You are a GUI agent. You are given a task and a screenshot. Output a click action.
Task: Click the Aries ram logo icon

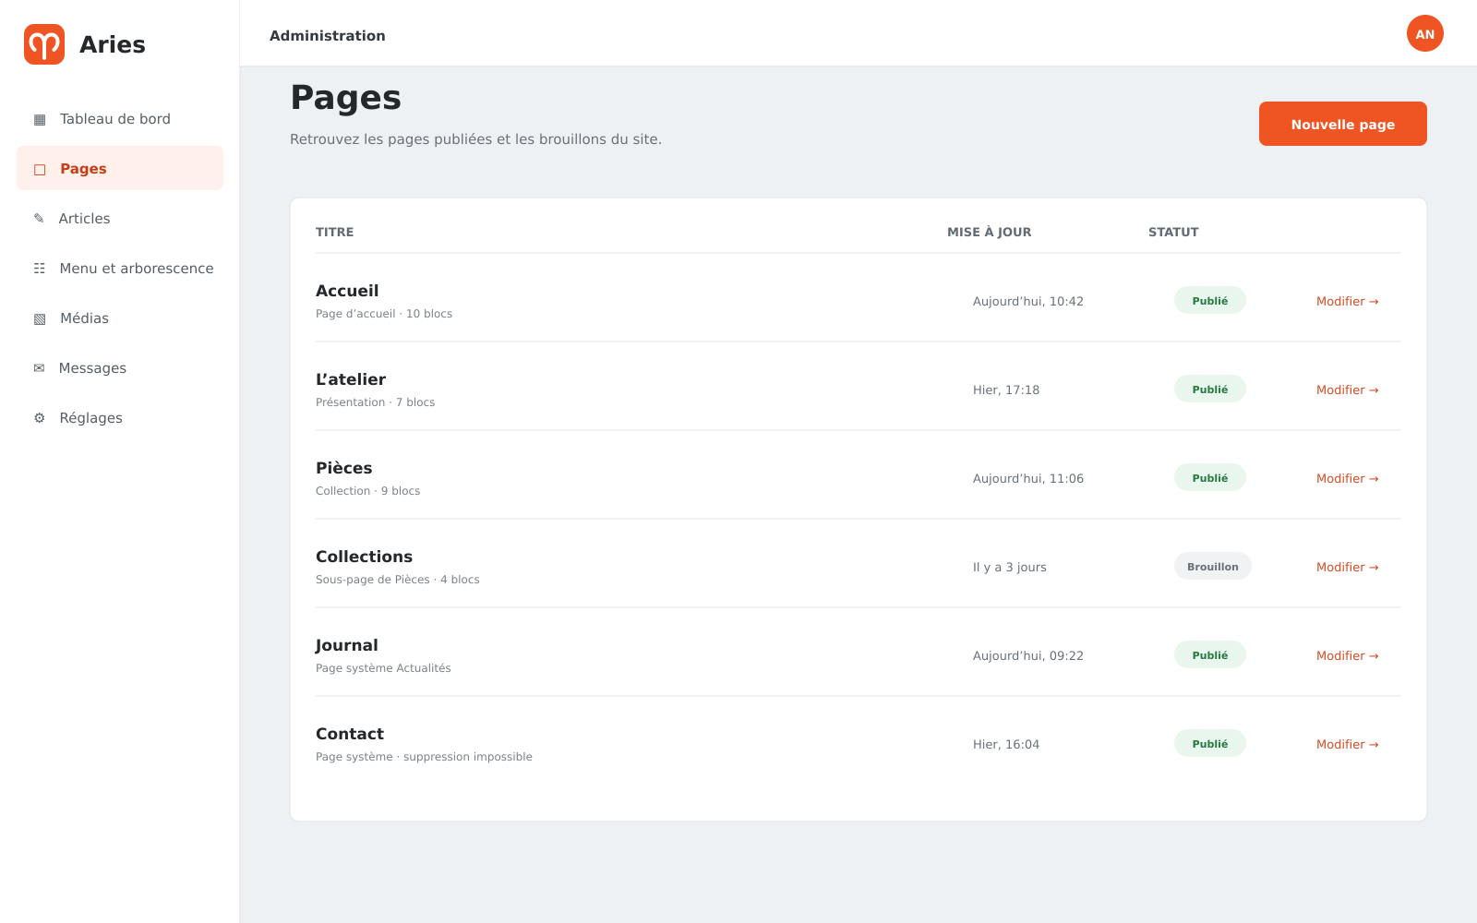coord(44,44)
